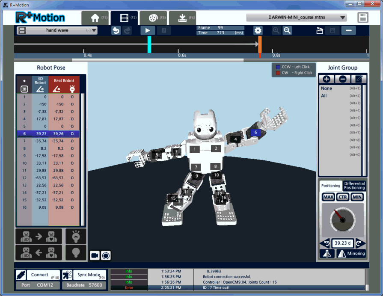Click the save floppy disk icon

coord(363,18)
